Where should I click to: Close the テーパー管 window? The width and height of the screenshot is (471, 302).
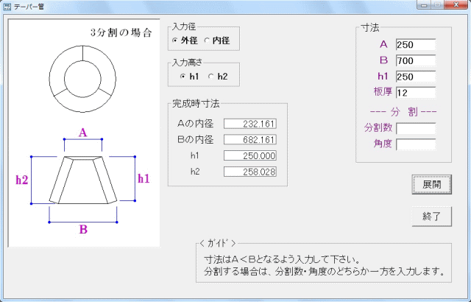(x=456, y=5)
